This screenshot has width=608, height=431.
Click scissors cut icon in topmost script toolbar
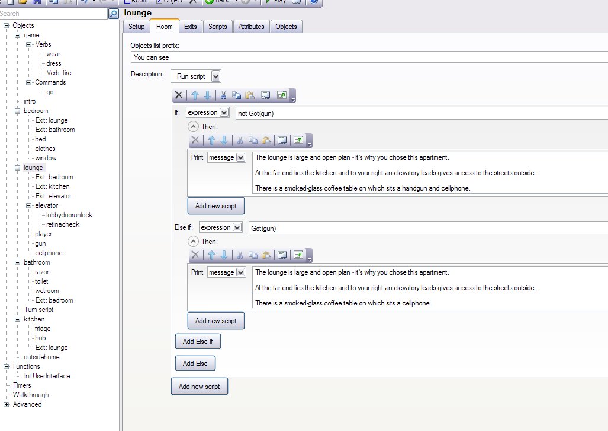[223, 95]
